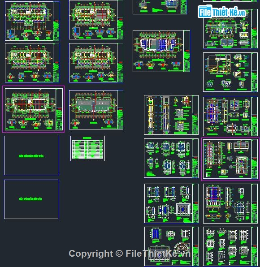Image resolution: width=260 pixels, height=267 pixels.
Task: Open the sheet with two tall yellow sections
Action: 171,115
